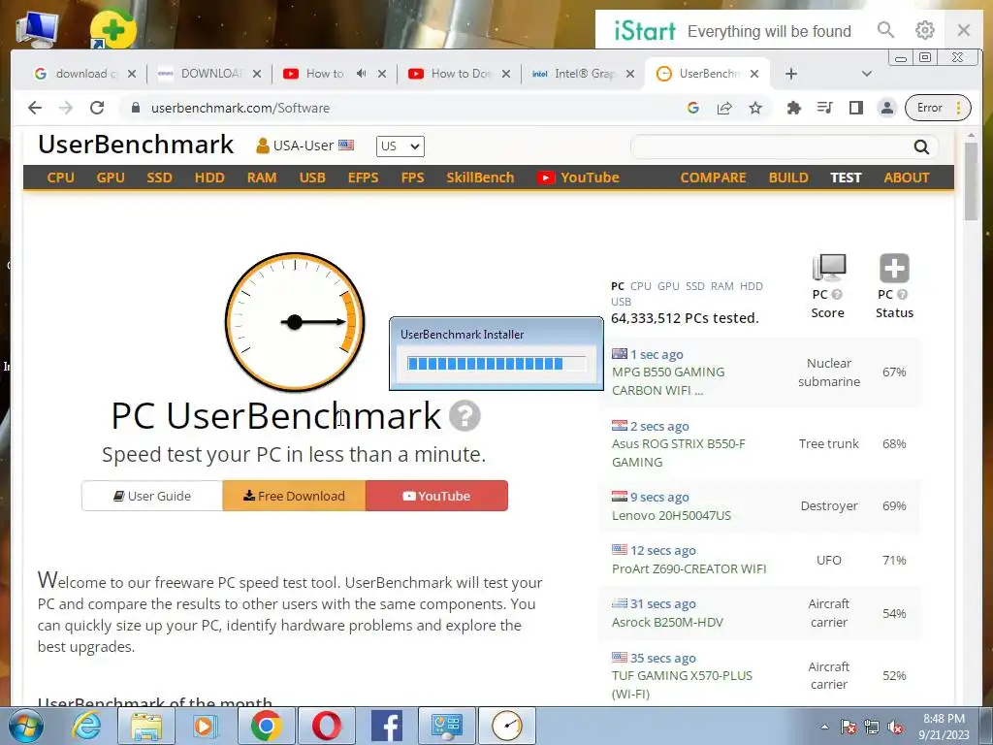Open the US country dropdown
The image size is (993, 745).
click(400, 146)
